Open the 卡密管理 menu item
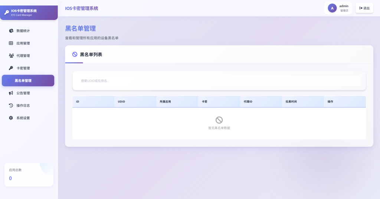The height and width of the screenshot is (199, 380). click(x=23, y=68)
